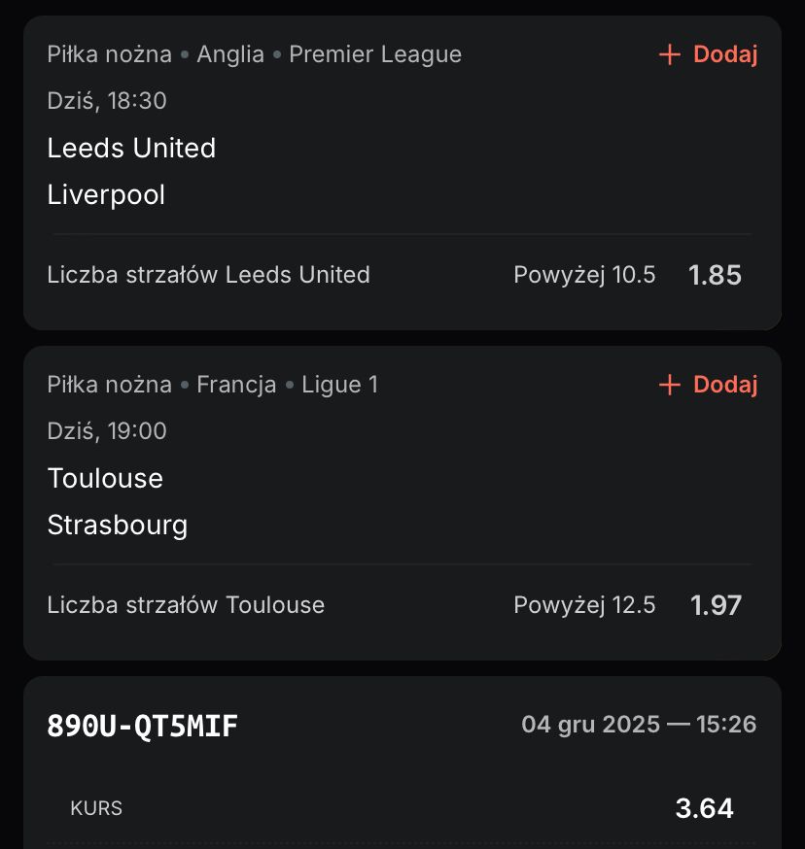Click the Strasbourg team name
The image size is (805, 849).
pyautogui.click(x=118, y=526)
